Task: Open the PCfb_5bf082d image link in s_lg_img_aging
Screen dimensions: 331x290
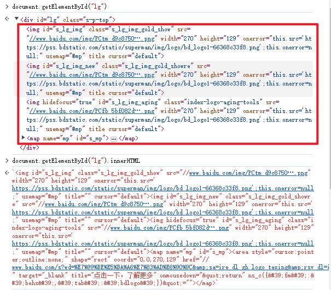Action: pos(77,111)
